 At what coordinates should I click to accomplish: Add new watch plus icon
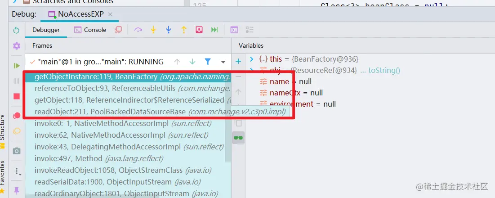[238, 61]
